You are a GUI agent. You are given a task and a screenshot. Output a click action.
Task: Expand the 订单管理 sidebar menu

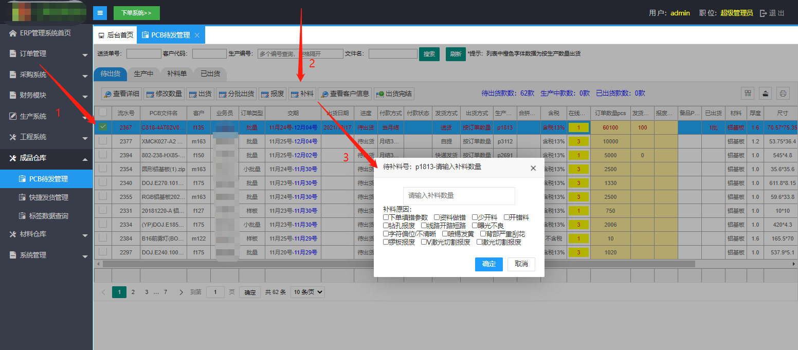pyautogui.click(x=46, y=54)
